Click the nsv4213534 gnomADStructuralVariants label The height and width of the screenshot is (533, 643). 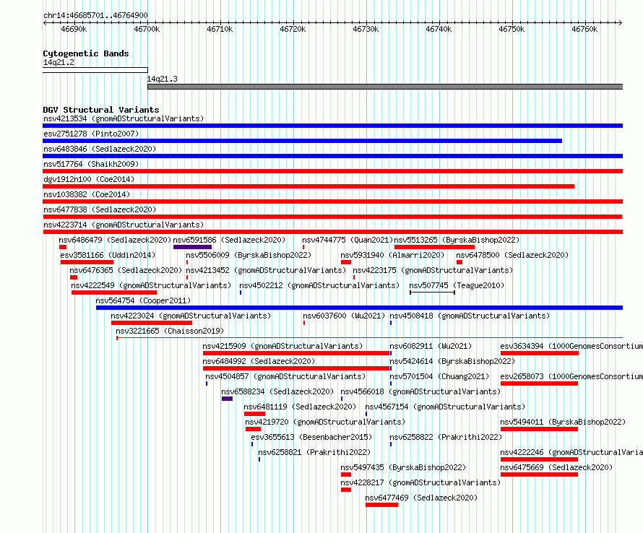tap(124, 118)
